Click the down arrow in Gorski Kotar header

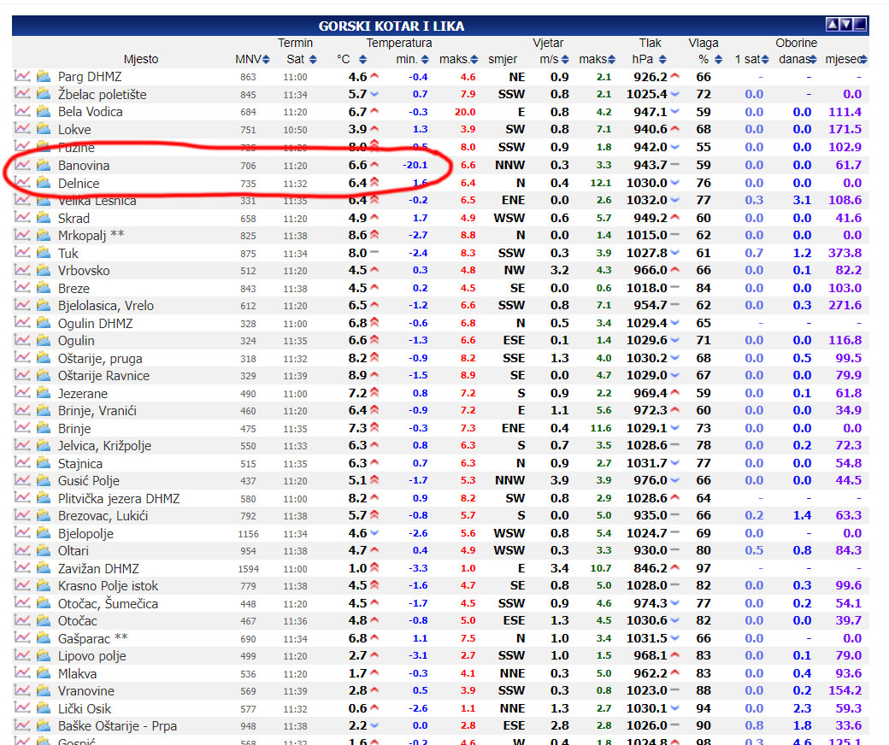click(846, 25)
